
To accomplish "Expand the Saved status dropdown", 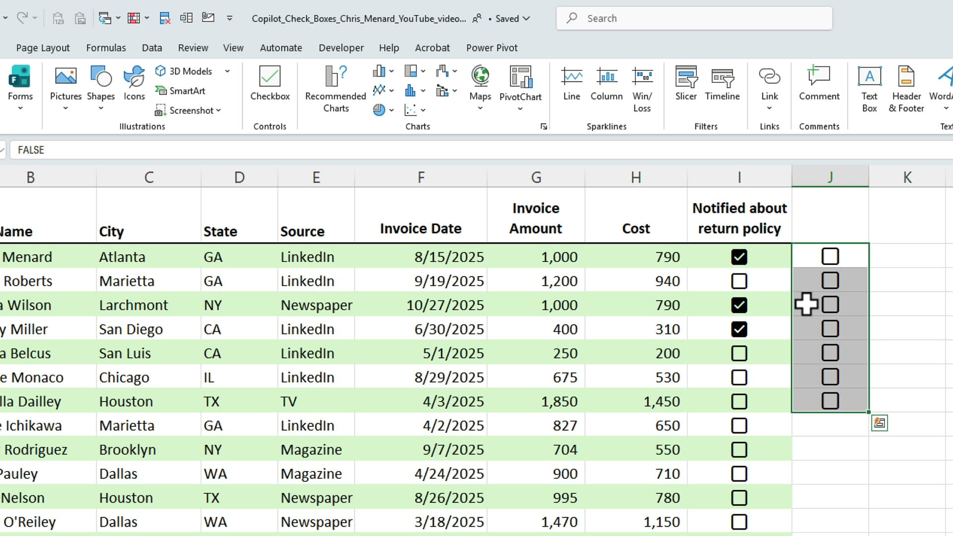I will 527,18.
